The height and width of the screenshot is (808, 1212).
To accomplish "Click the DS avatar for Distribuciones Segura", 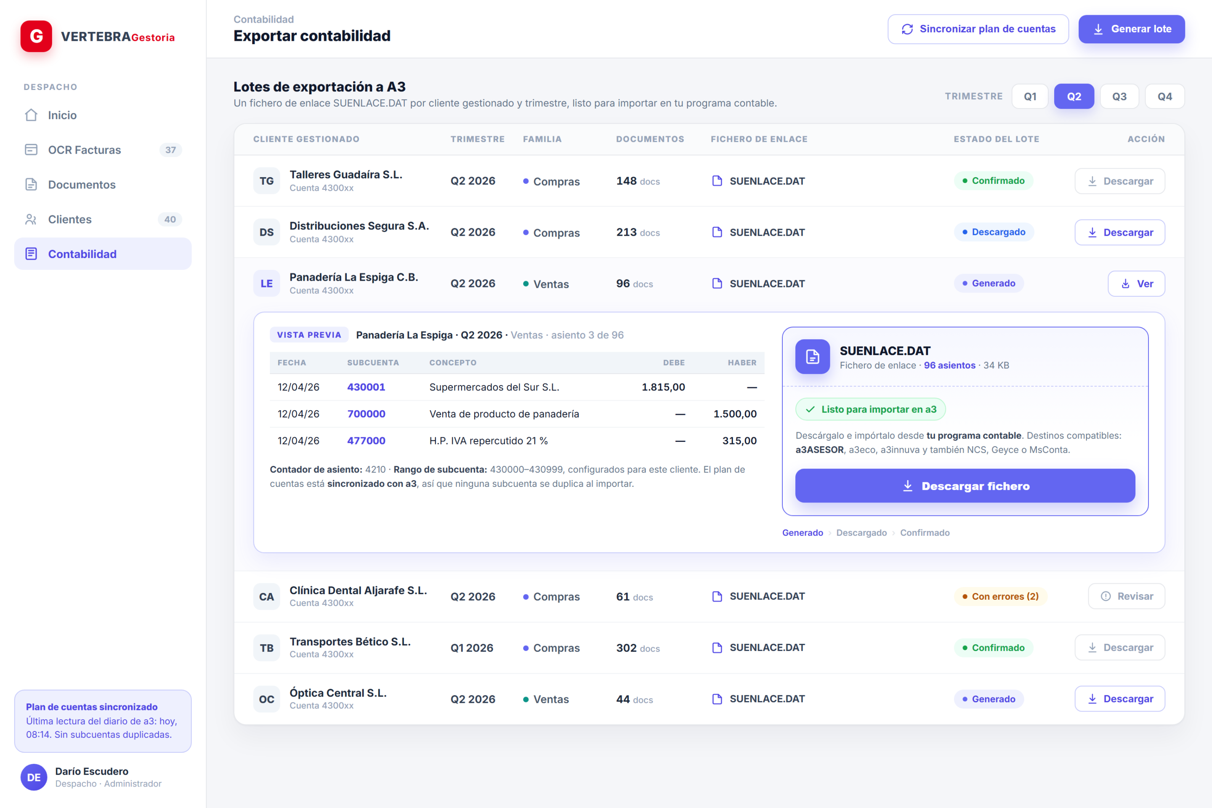I will pos(266,232).
